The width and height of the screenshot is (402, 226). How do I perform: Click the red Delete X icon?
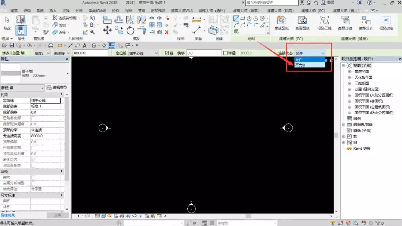167,32
